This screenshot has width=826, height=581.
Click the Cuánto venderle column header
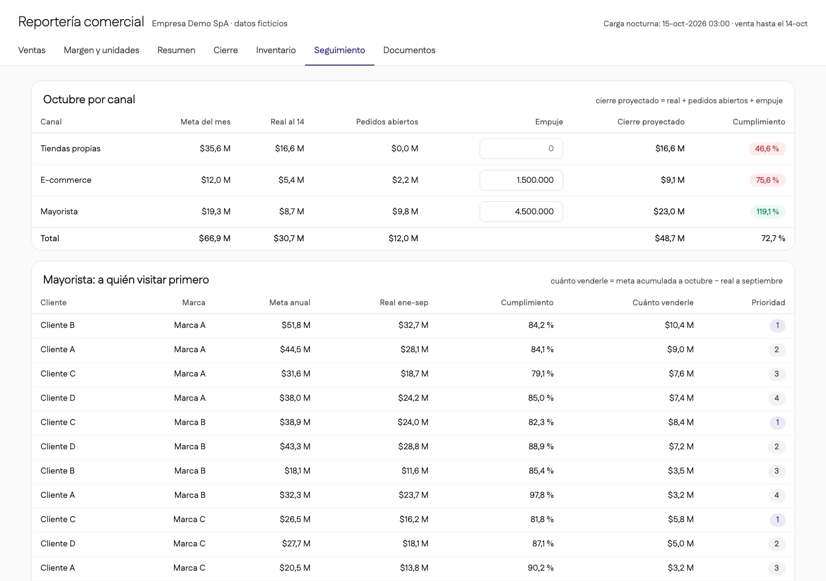663,303
